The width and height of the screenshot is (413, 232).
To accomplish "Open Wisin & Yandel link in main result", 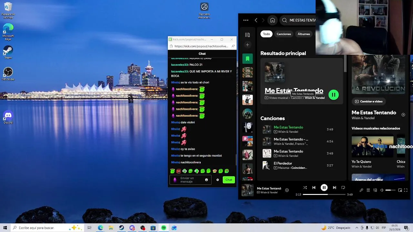I will 315,98.
